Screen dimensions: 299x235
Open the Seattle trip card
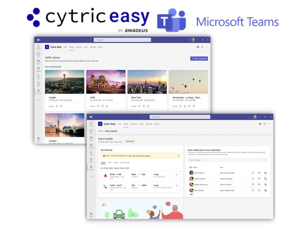click(65, 90)
